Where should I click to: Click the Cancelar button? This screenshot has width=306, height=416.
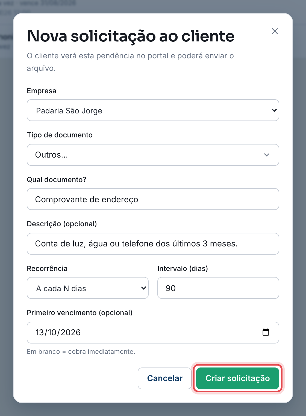(x=165, y=378)
